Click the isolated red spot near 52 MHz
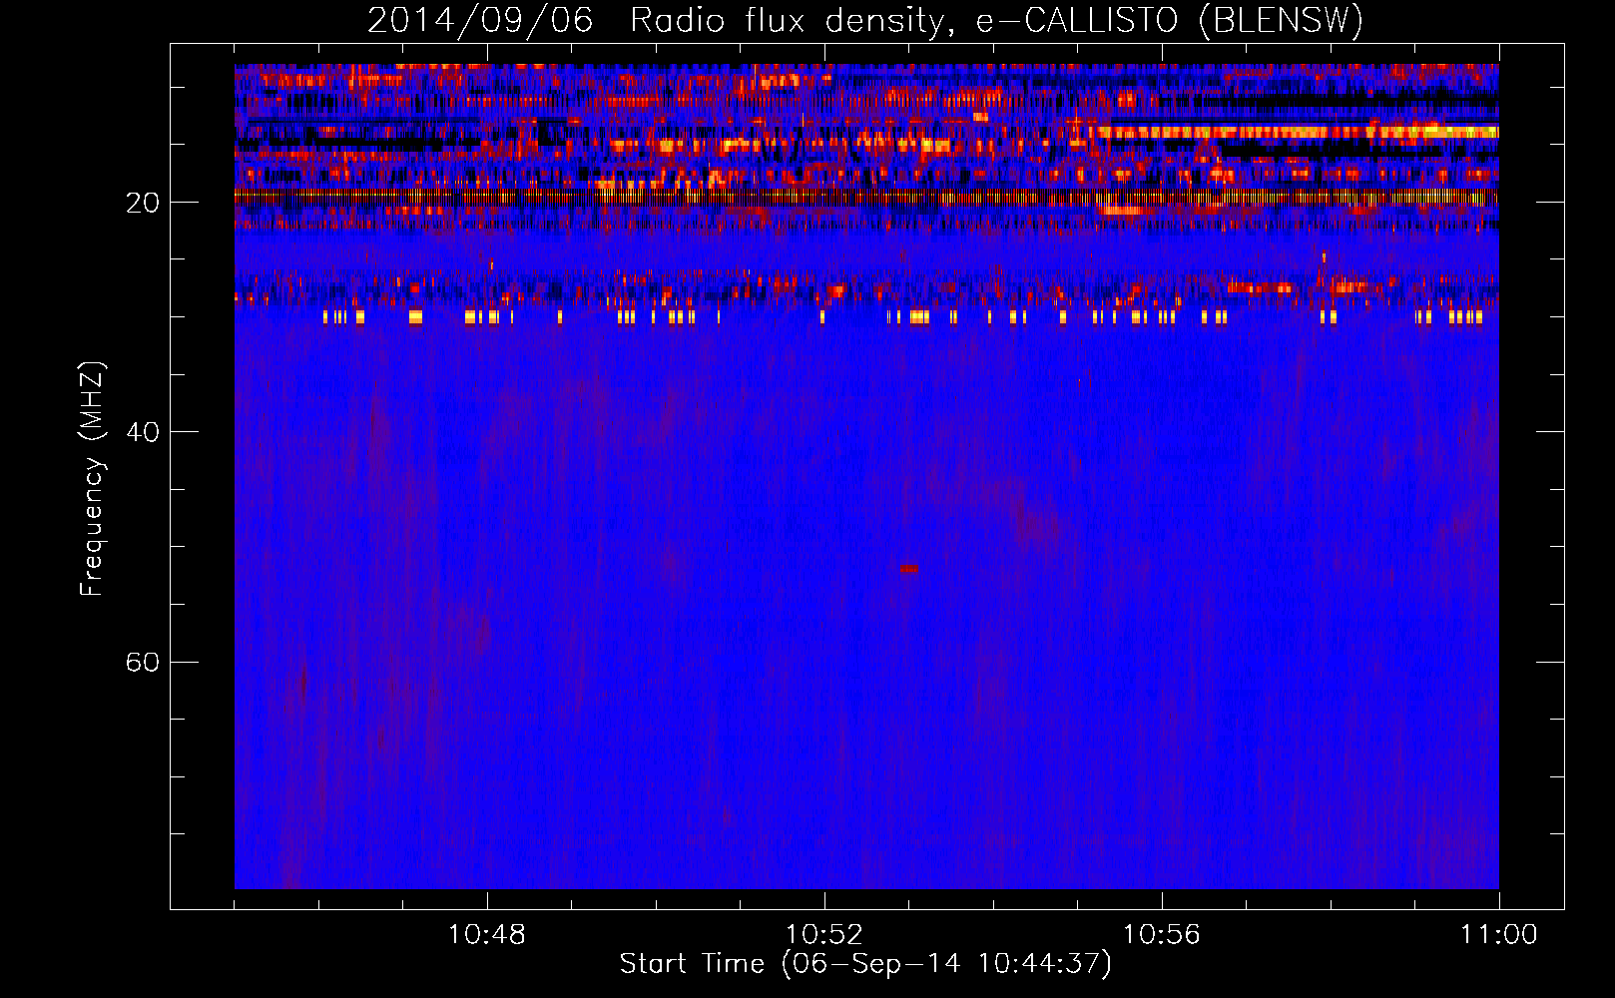This screenshot has height=998, width=1615. click(x=908, y=569)
